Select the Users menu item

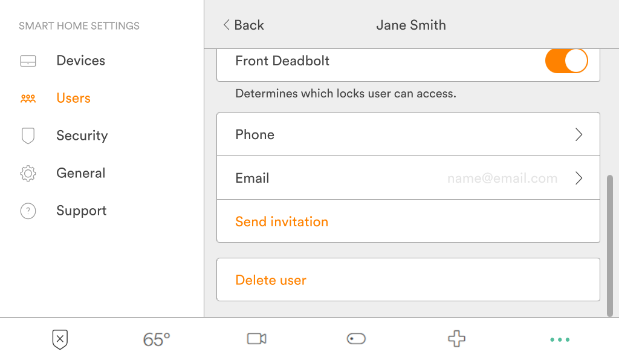73,98
